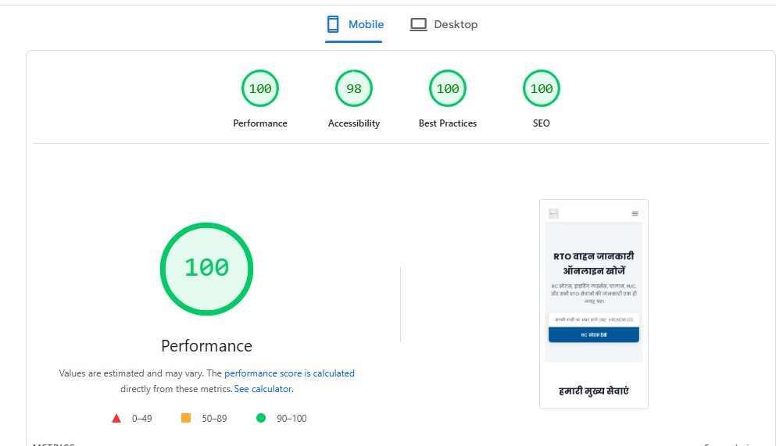Switch to the Desktop tab label
Viewport: 776px width, 446px height.
click(456, 24)
